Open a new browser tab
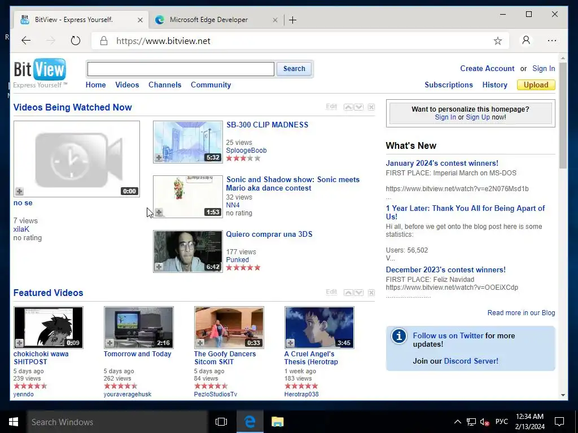Viewport: 578px width, 433px height. coord(293,20)
